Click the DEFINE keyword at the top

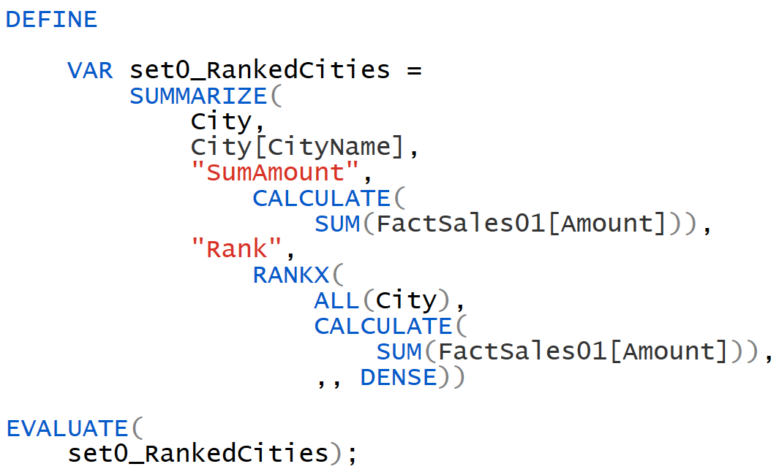pos(50,19)
